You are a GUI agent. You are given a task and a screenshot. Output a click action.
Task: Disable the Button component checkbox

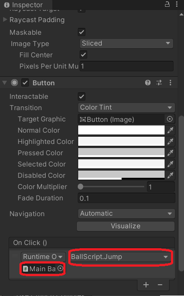click(x=25, y=83)
